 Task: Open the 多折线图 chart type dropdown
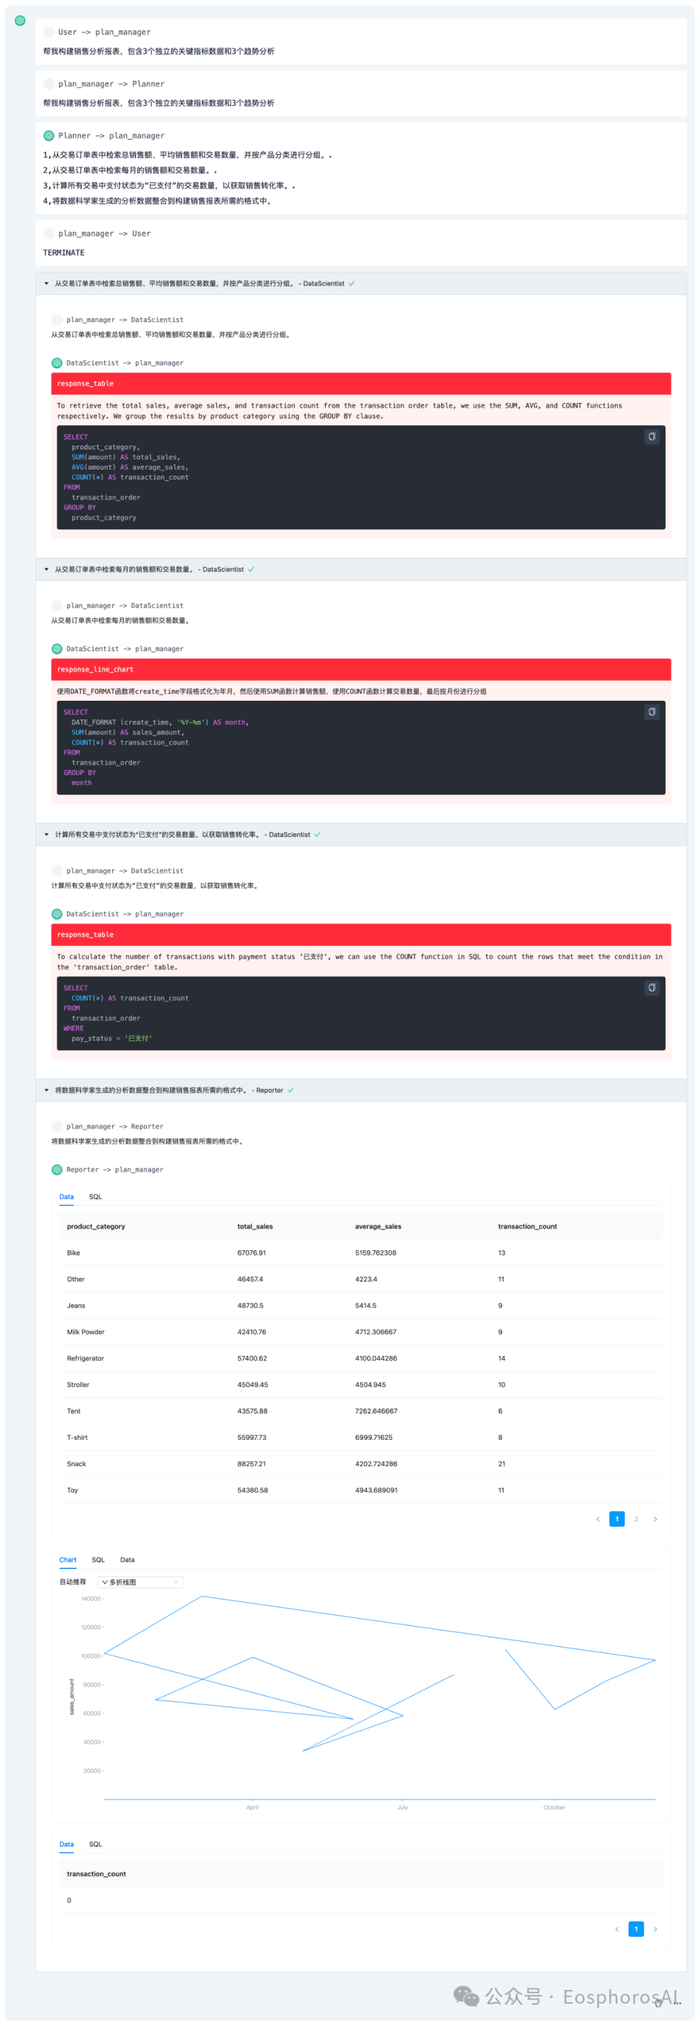pos(141,1582)
